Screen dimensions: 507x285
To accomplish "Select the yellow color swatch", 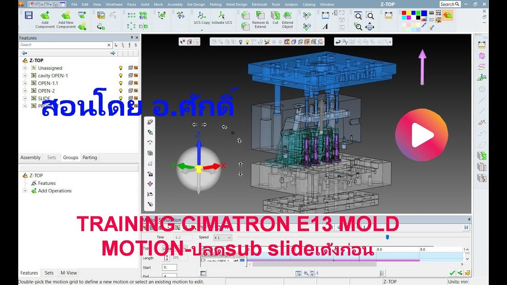I will (409, 13).
